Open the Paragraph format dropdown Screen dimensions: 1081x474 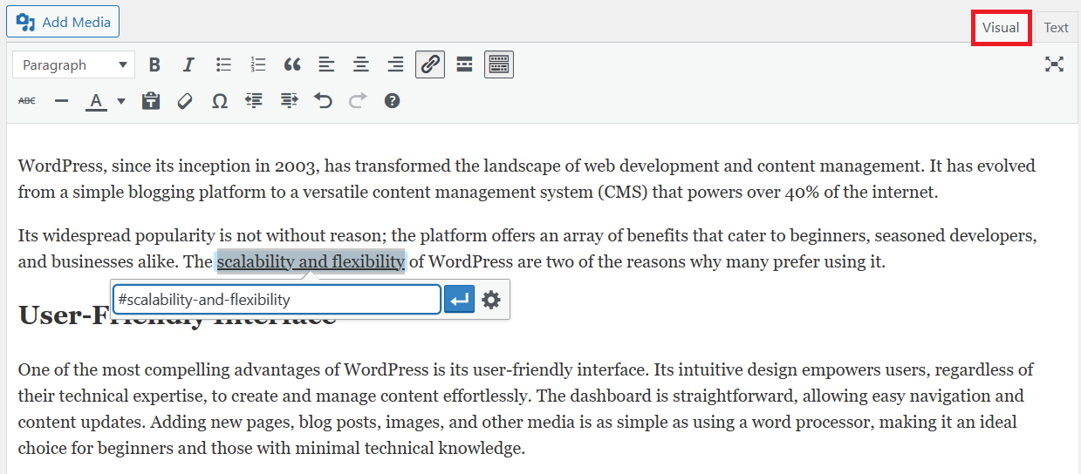pos(74,64)
